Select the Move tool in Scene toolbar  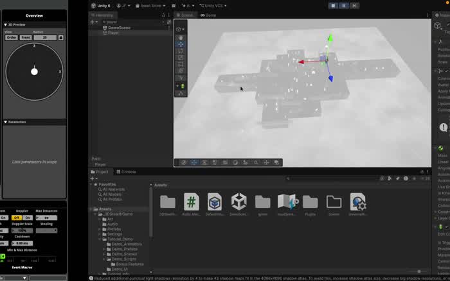tap(181, 44)
